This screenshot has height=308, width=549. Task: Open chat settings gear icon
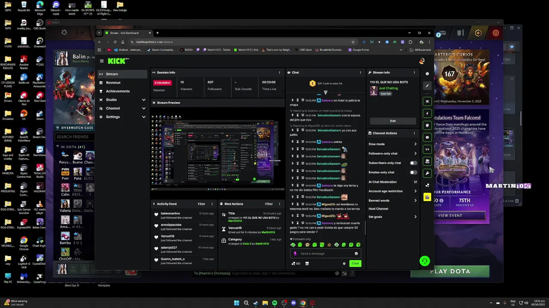click(344, 264)
